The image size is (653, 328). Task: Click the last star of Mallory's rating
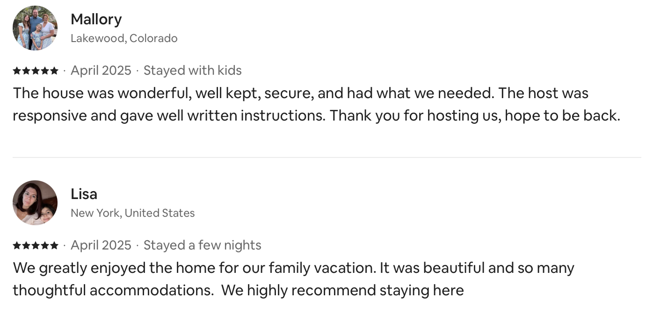tap(54, 71)
